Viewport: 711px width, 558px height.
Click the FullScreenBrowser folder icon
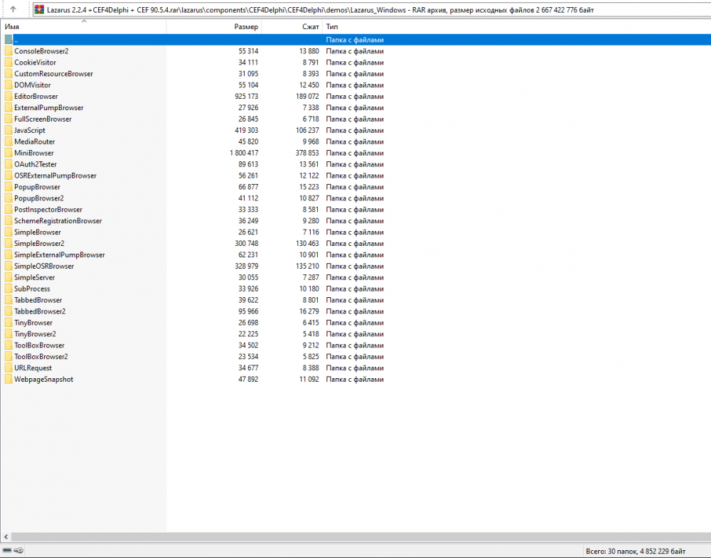click(9, 119)
